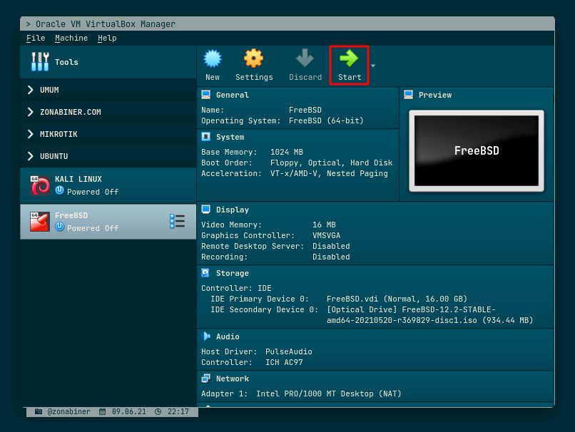Image resolution: width=575 pixels, height=432 pixels.
Task: Toggle the FreeBSD machine details list button
Action: point(177,221)
